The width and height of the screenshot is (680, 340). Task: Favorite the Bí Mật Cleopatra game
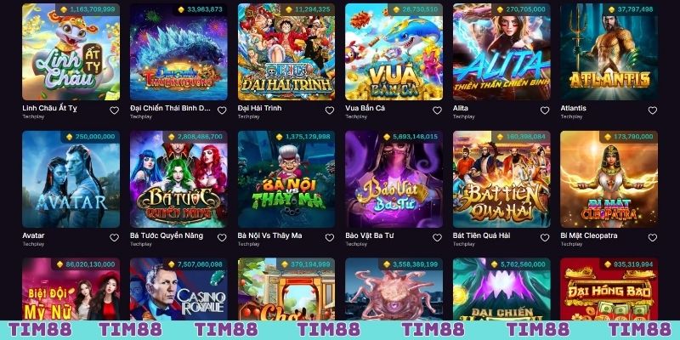(653, 238)
